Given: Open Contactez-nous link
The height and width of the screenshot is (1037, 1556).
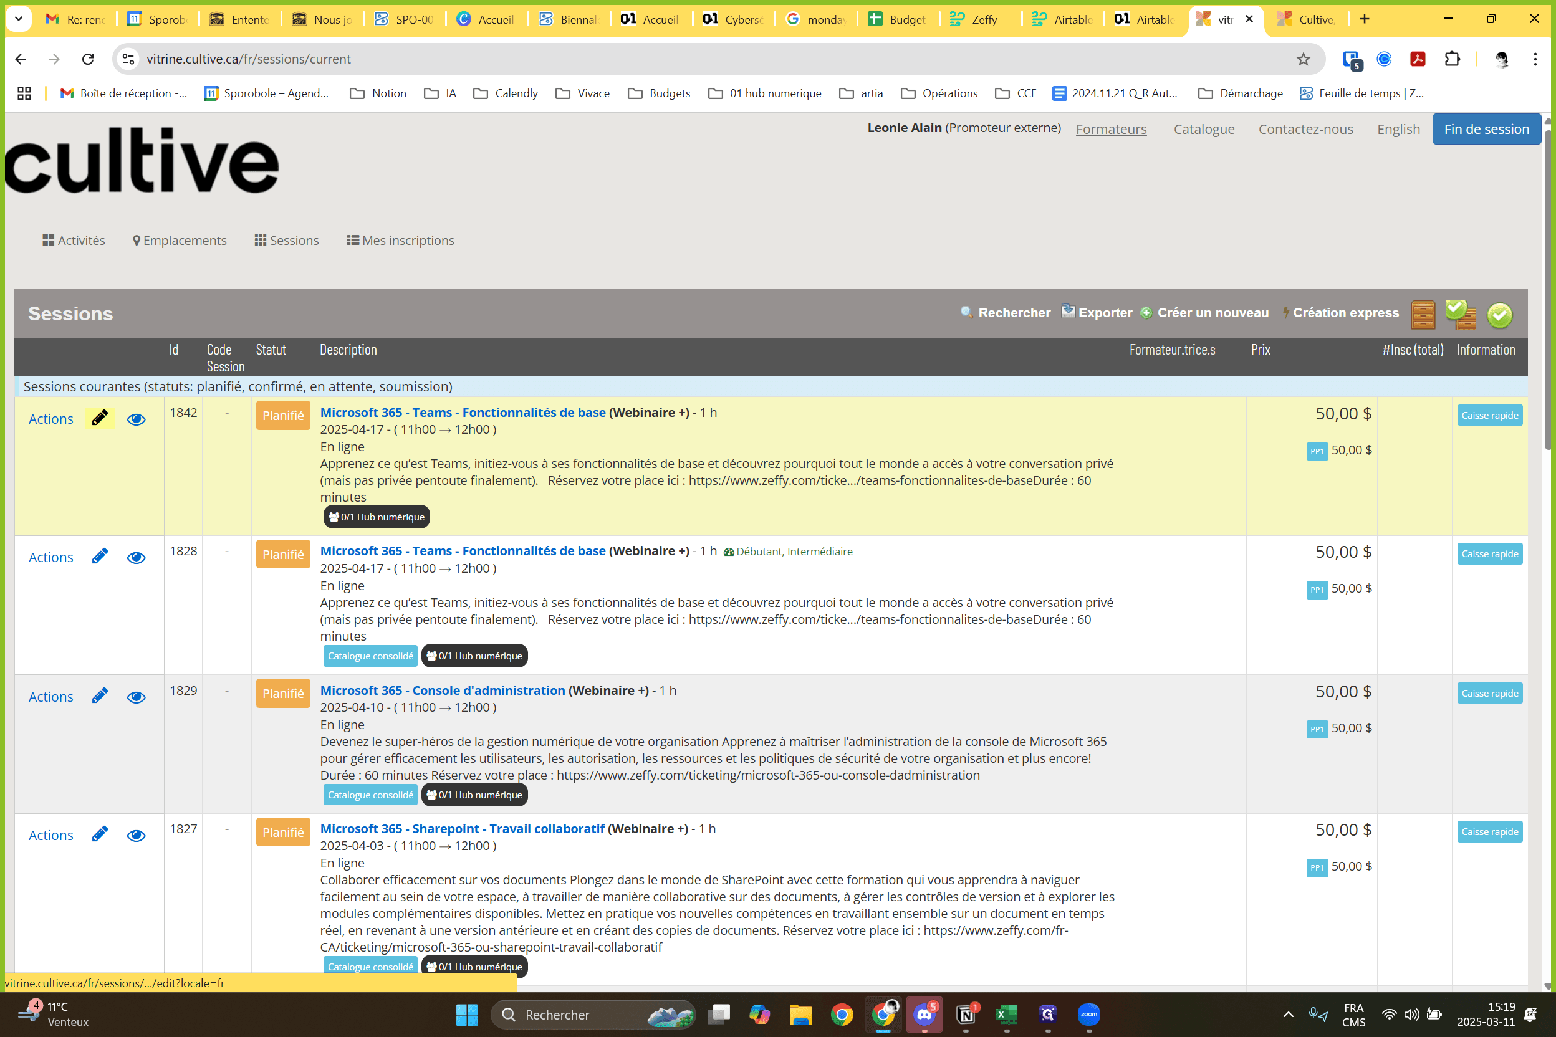Looking at the screenshot, I should coord(1305,129).
